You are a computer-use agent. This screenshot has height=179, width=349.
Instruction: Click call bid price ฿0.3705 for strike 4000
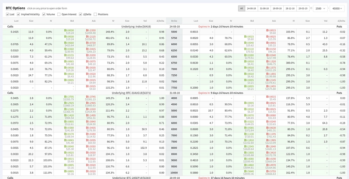69,97
